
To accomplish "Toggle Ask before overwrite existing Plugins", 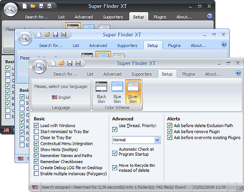I will point(170,138).
